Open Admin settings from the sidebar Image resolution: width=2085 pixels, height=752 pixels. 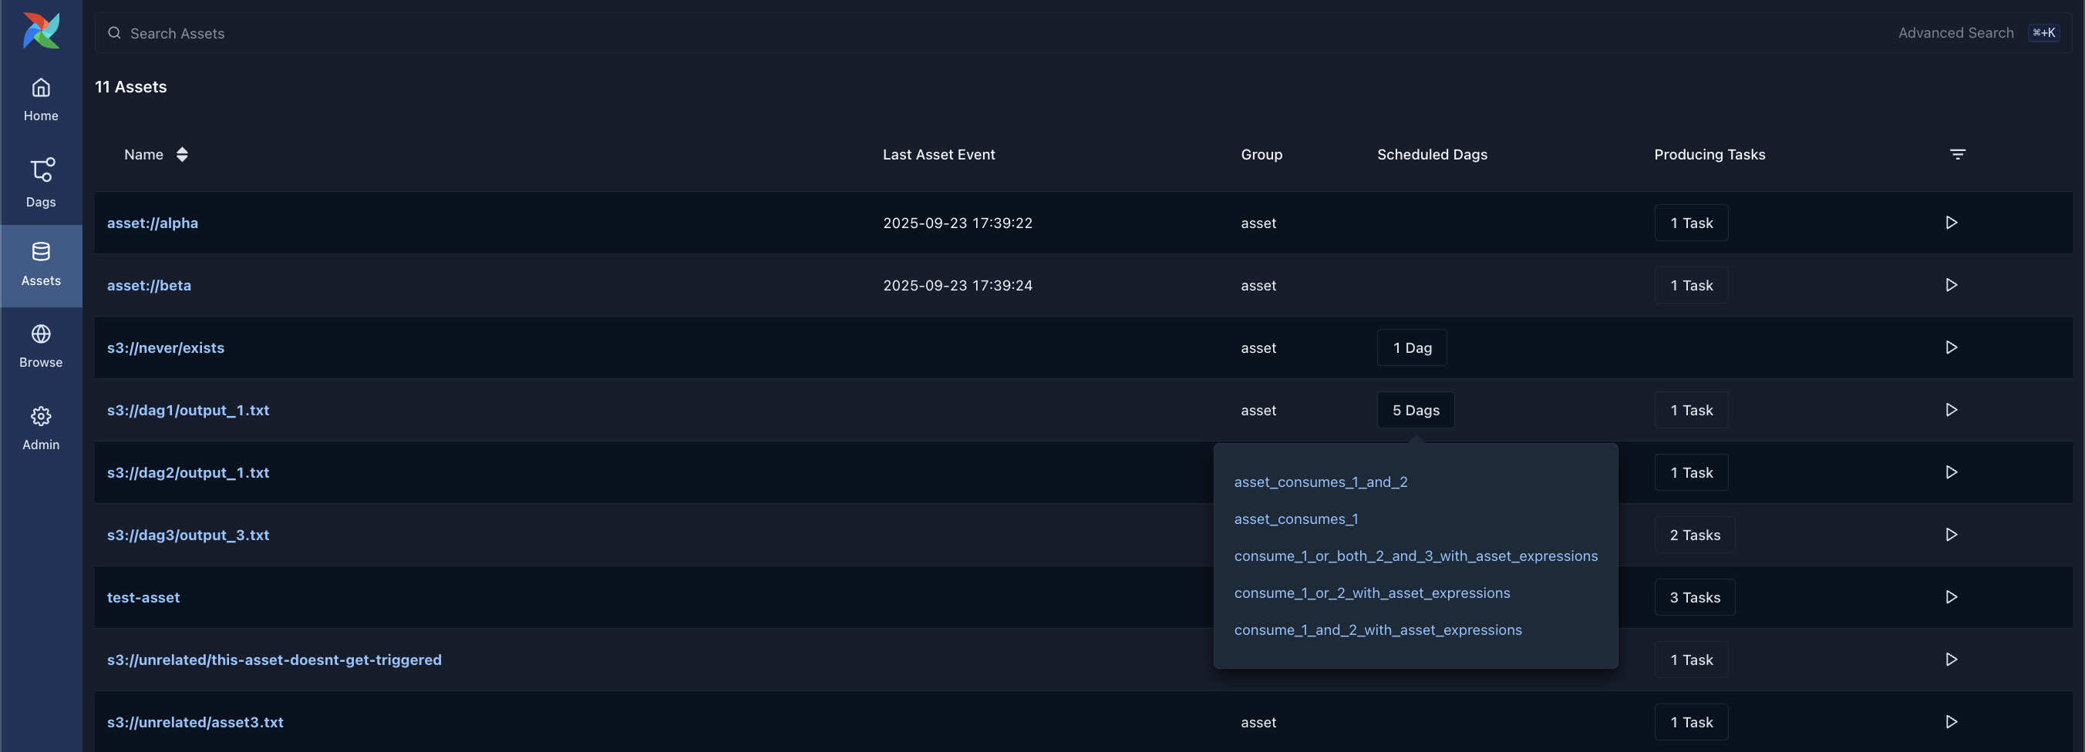pos(40,426)
